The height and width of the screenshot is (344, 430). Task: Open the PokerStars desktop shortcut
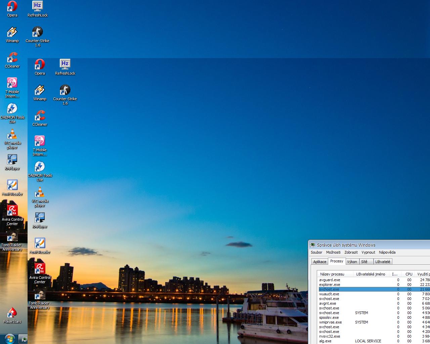12,315
